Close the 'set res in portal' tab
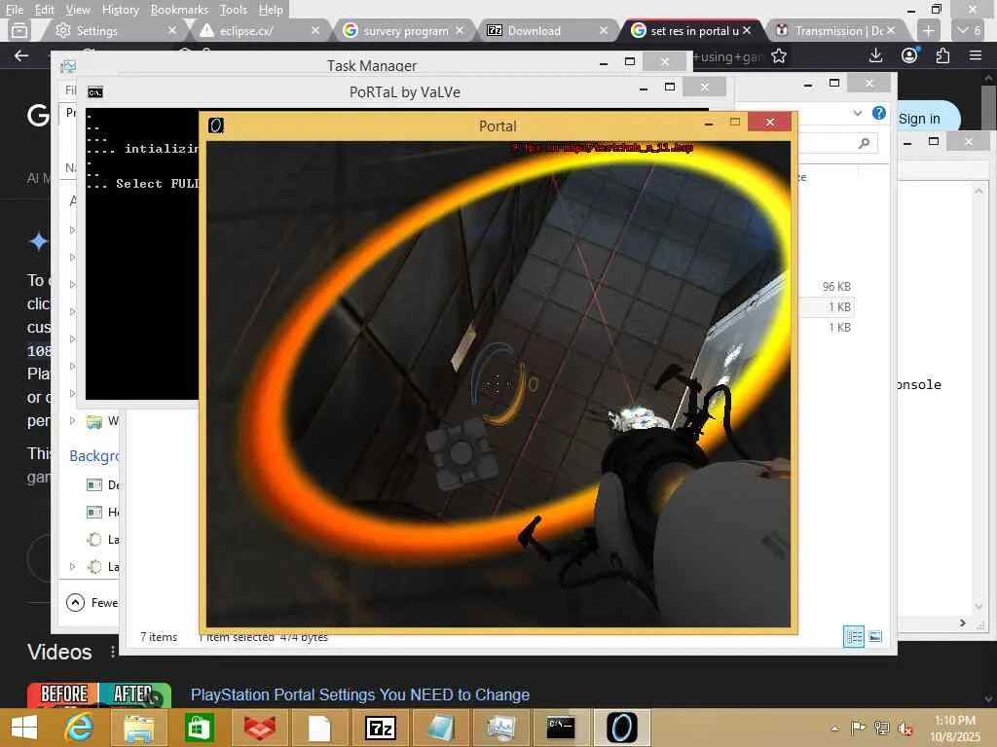The height and width of the screenshot is (747, 997). (x=747, y=30)
